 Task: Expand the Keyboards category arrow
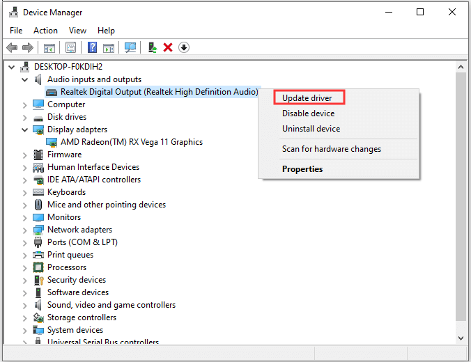(26, 192)
